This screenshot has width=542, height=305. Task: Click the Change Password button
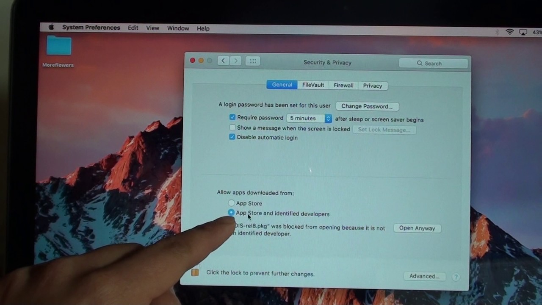click(x=367, y=106)
